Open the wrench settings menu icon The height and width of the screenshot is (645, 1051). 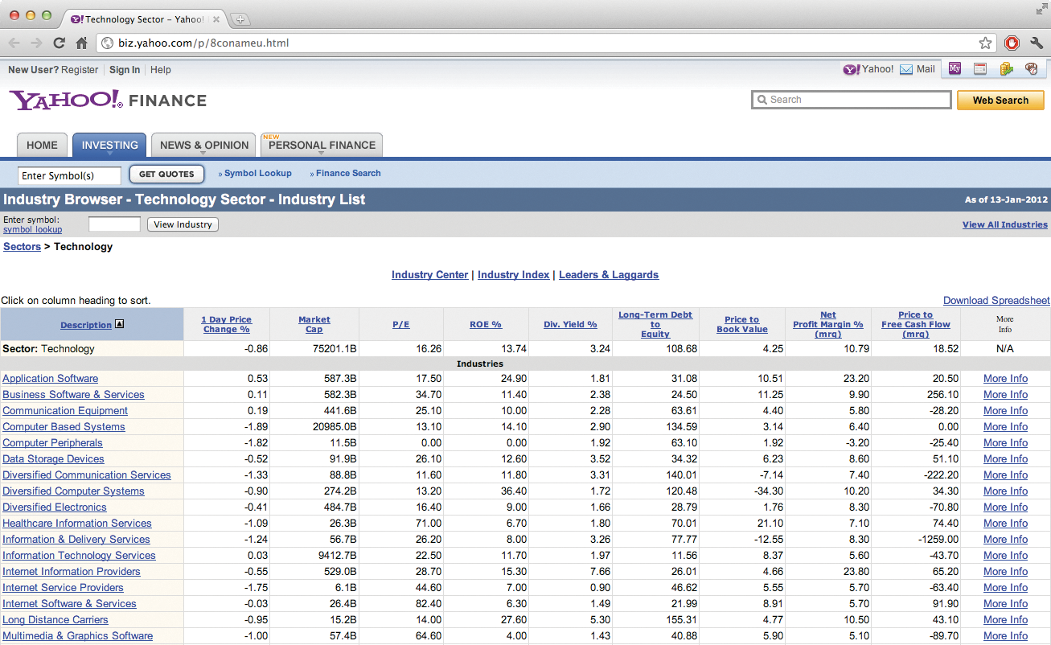pyautogui.click(x=1036, y=43)
